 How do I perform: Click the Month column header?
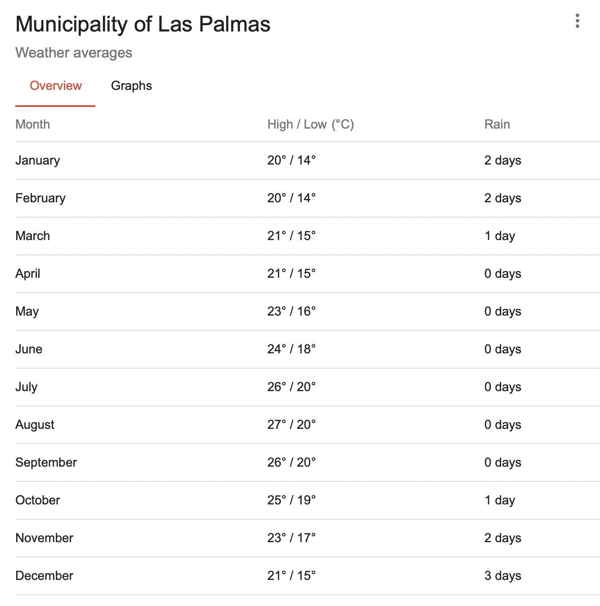pyautogui.click(x=32, y=125)
